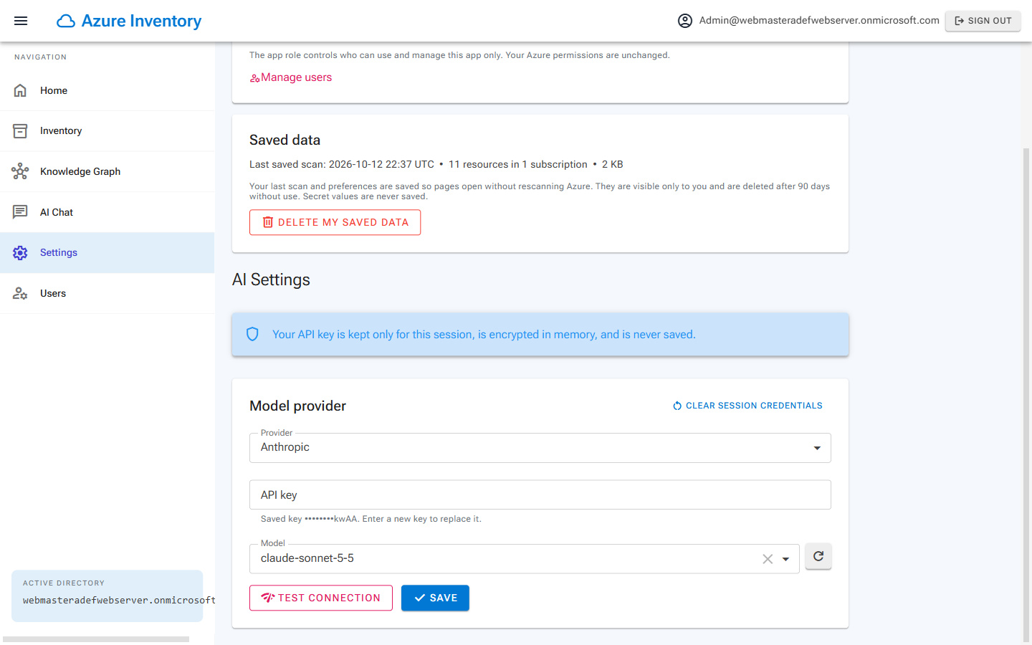
Task: Select Settings in navigation
Action: click(107, 253)
